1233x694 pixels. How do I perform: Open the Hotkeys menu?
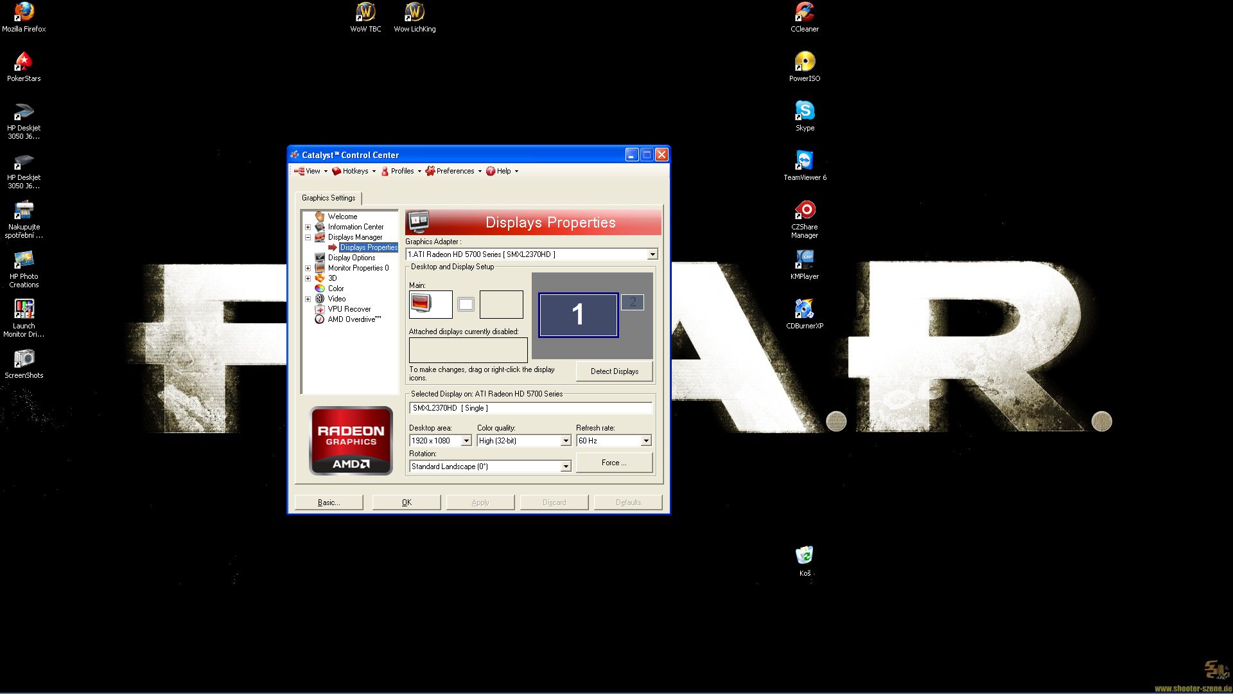(x=354, y=171)
